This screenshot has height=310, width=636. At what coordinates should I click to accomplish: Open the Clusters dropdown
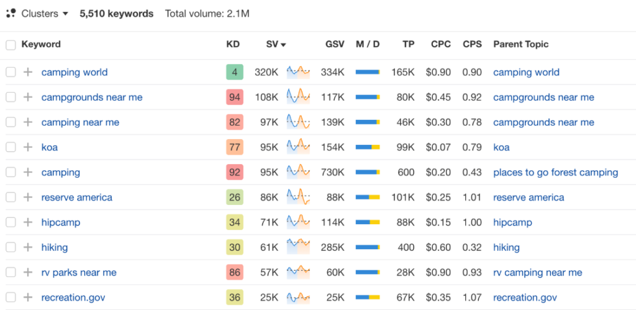click(x=45, y=14)
